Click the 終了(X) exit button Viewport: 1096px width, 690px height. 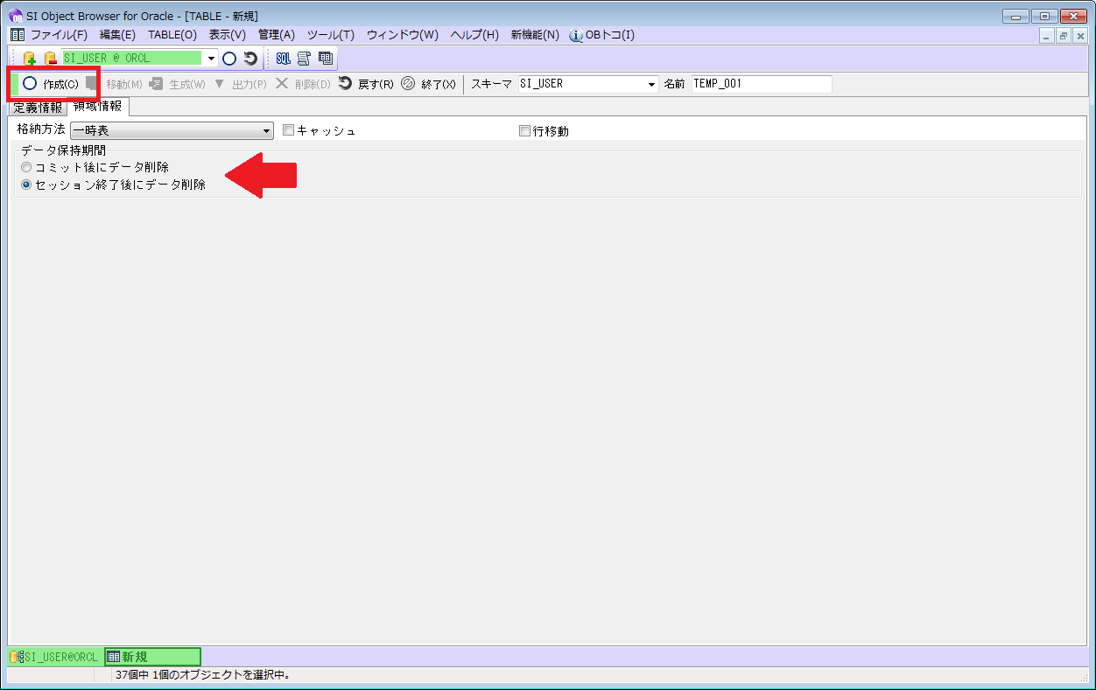tap(429, 85)
